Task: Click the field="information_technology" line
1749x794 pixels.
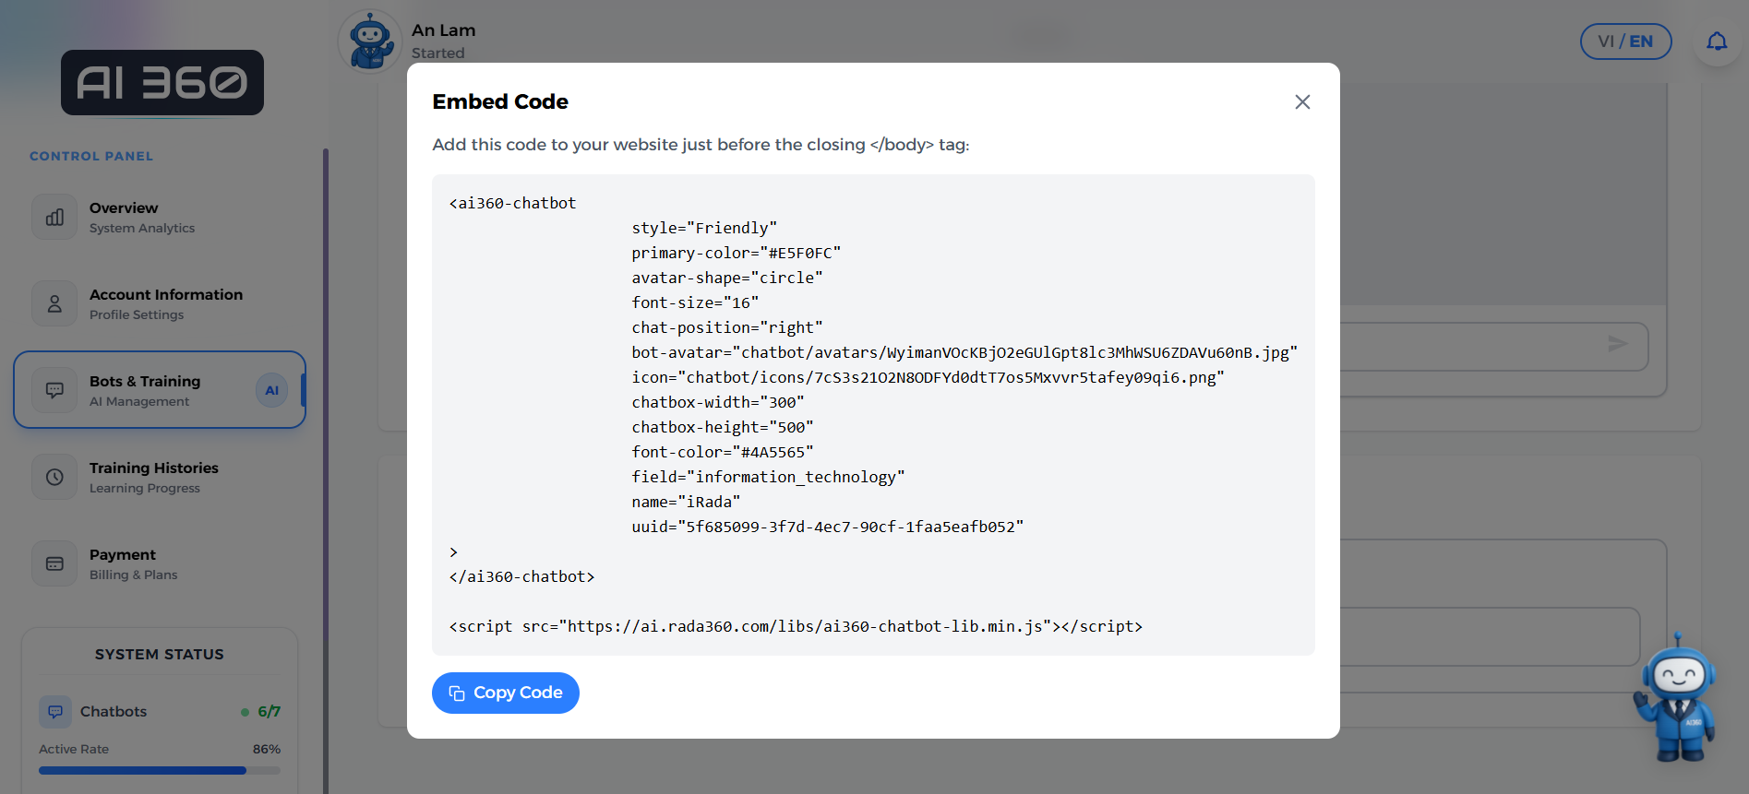Action: coord(768,477)
